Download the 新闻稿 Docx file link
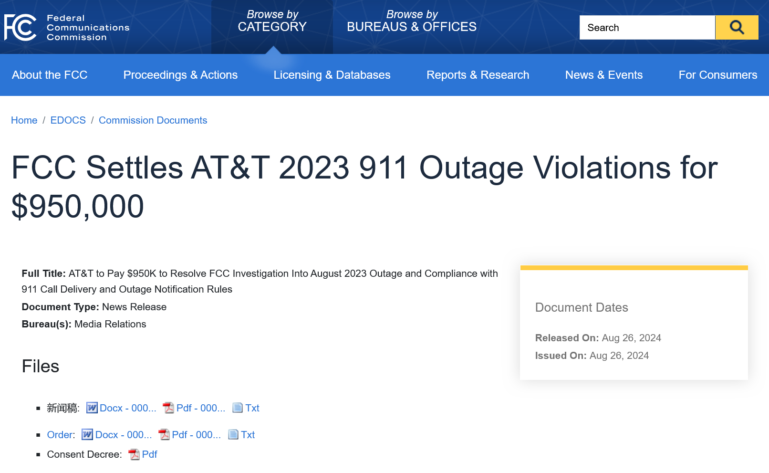Viewport: 769px width, 473px height. coord(128,408)
